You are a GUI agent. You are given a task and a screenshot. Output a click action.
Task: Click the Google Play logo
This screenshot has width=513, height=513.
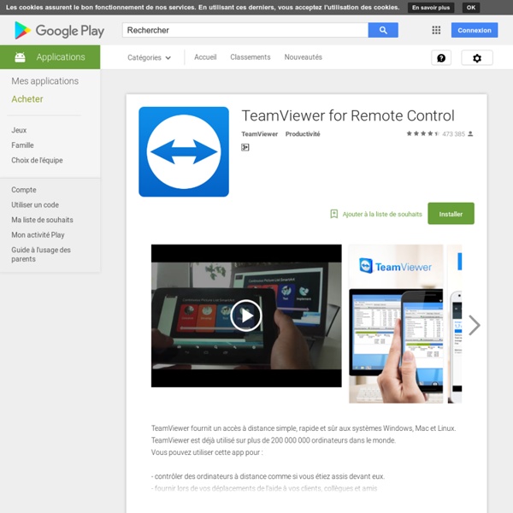click(59, 31)
